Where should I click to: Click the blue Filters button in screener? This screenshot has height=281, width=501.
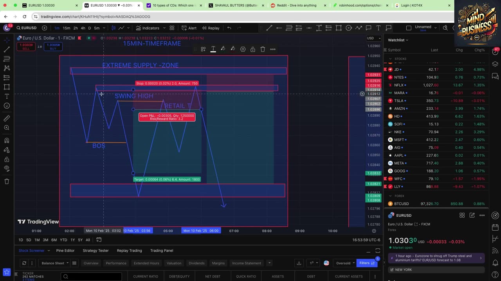[367, 263]
